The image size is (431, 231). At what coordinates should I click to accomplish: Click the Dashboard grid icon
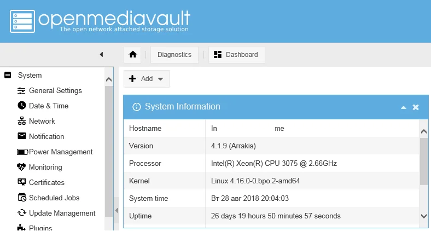pos(218,54)
